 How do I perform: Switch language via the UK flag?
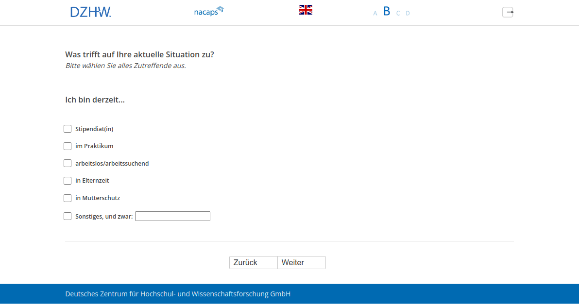306,10
